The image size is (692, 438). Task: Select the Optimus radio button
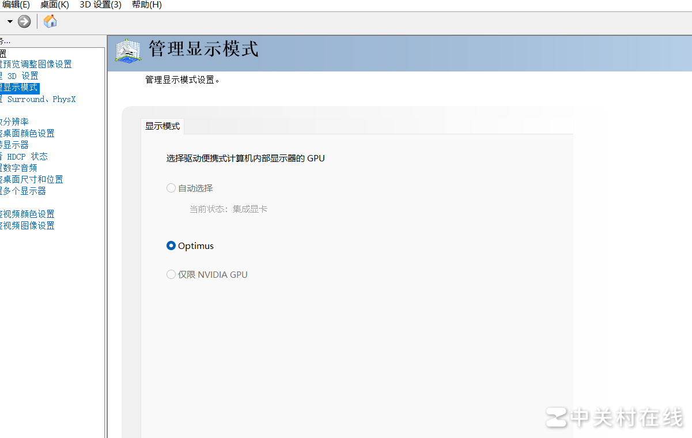[171, 246]
